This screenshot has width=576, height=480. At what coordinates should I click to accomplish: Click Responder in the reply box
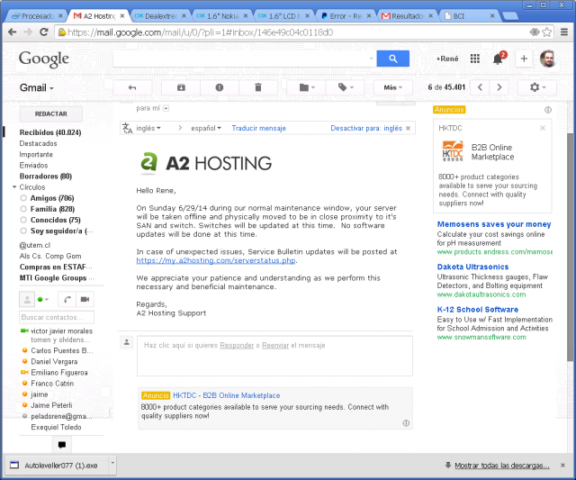point(237,346)
